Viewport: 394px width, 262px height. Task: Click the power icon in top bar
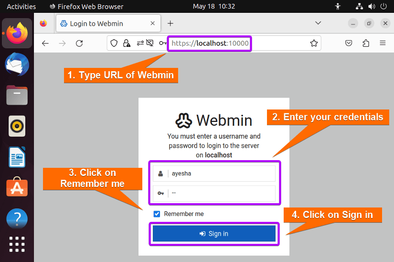pos(383,6)
